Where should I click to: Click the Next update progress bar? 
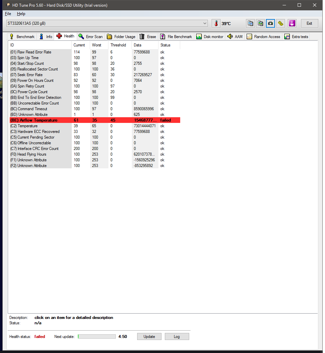pyautogui.click(x=97, y=337)
